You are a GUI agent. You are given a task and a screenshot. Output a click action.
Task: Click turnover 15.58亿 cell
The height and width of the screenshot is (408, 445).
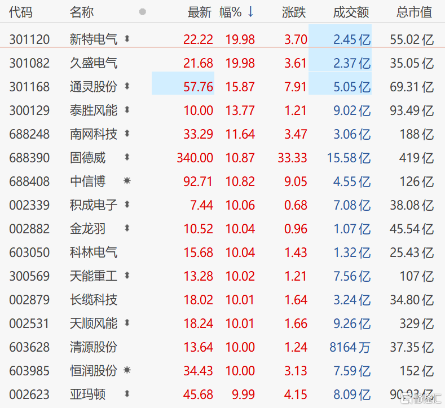(349, 158)
